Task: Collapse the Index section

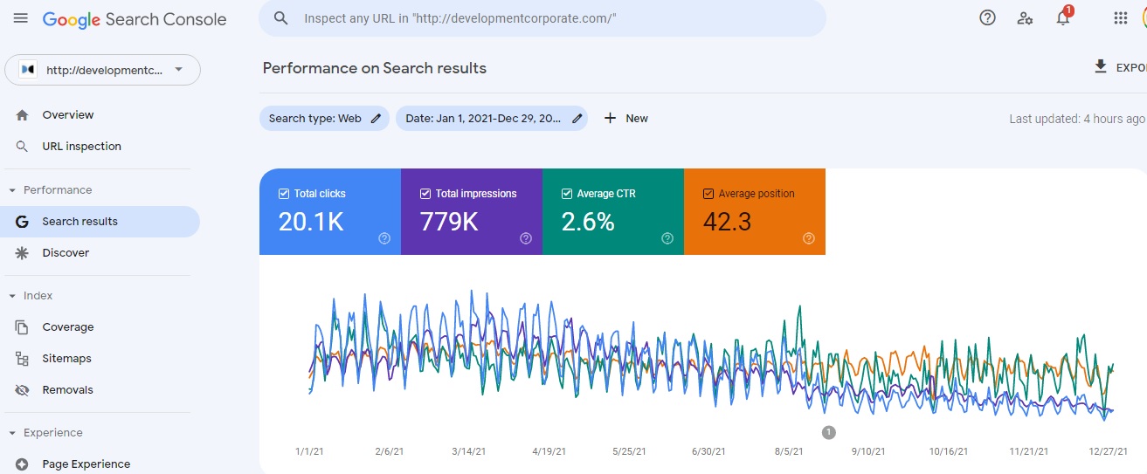Action: 12,296
